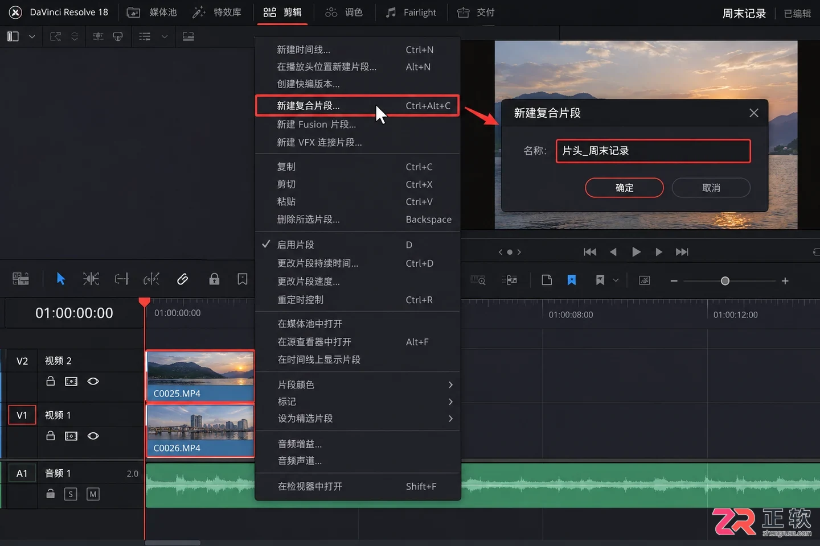820x546 pixels.
Task: Open the Timeline View Options icon
Action: 20,279
